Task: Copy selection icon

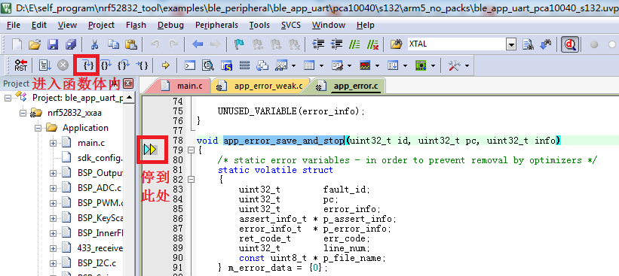Action: (x=113, y=44)
